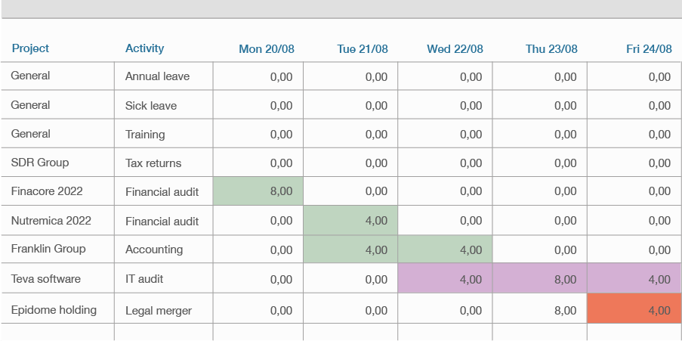682x341 pixels.
Task: Click the Accounting activity cell
Action: [164, 249]
